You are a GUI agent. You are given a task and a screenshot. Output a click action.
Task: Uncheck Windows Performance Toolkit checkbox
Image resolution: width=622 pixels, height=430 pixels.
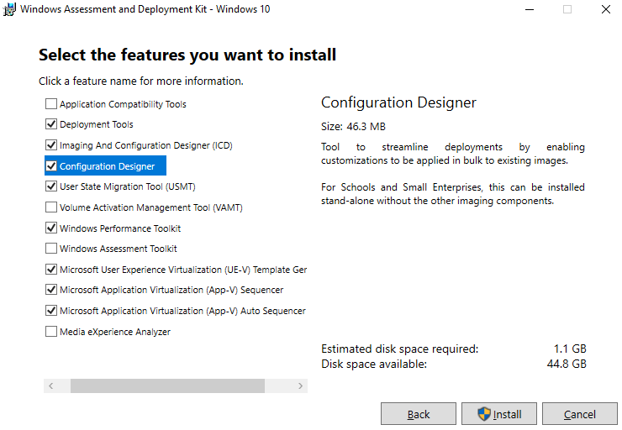[x=51, y=228]
